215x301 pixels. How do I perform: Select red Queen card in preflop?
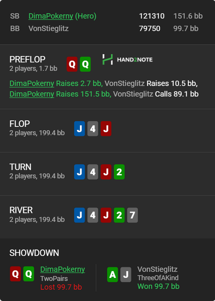(72, 64)
